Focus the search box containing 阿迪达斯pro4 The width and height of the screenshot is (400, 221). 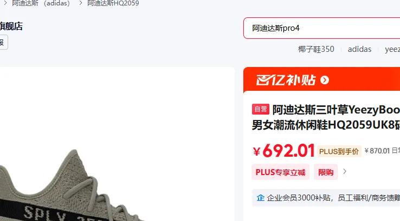pos(322,28)
